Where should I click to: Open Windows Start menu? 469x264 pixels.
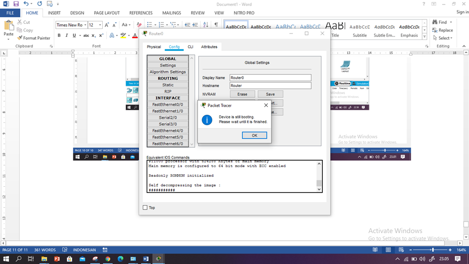[6, 259]
